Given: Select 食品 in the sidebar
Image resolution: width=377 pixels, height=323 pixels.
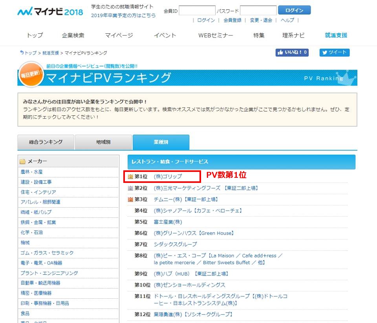Looking at the screenshot, I should click(x=25, y=314).
